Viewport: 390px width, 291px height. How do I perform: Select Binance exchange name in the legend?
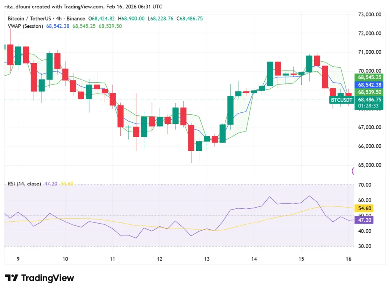[x=76, y=18]
